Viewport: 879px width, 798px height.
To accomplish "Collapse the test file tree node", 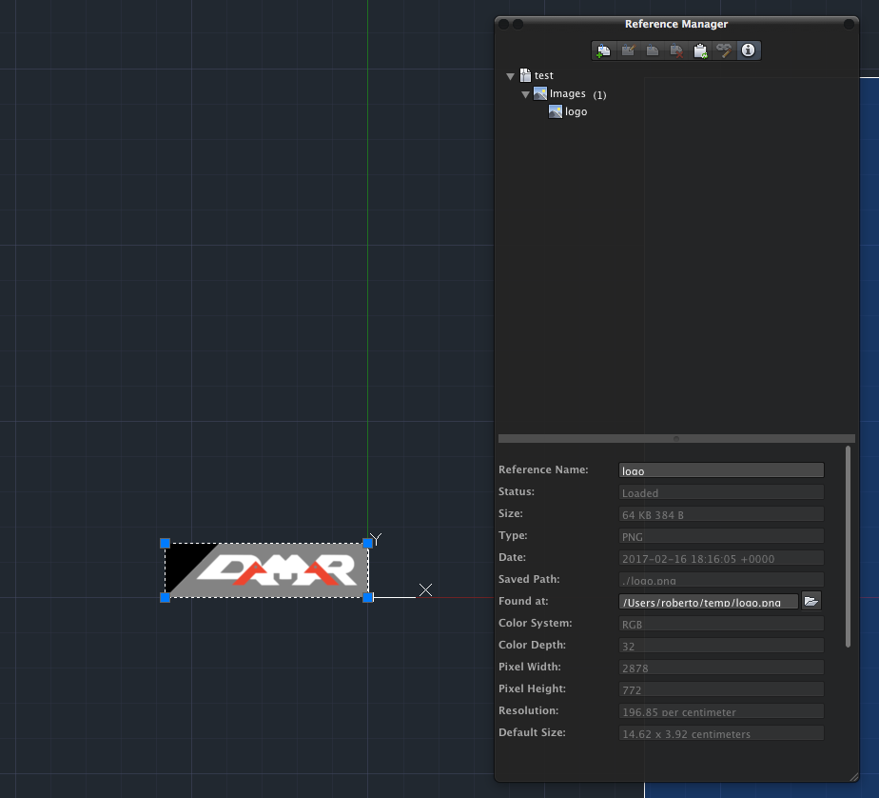I will tap(510, 76).
